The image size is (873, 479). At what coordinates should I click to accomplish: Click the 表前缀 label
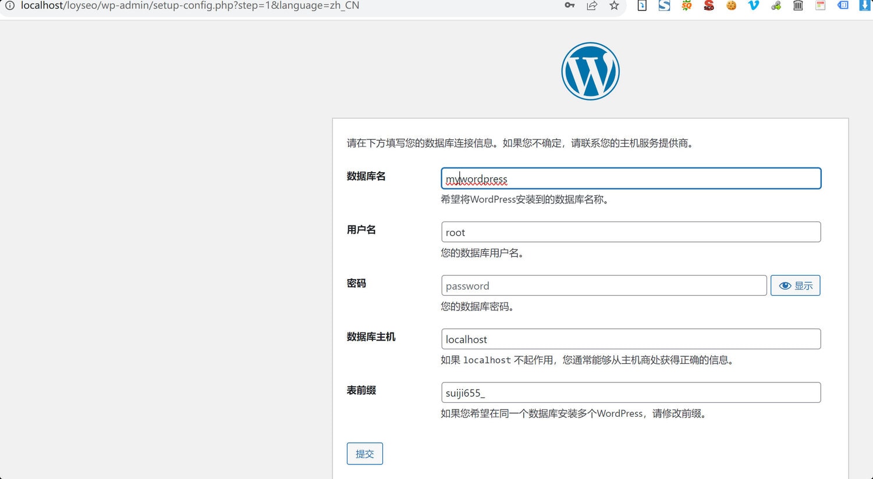point(361,390)
